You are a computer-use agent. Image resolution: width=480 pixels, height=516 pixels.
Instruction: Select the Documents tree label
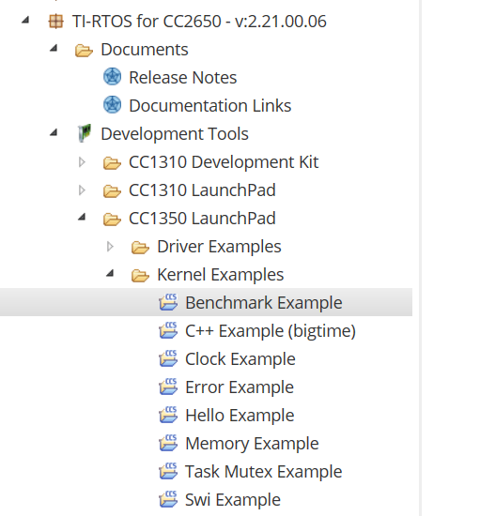[145, 50]
